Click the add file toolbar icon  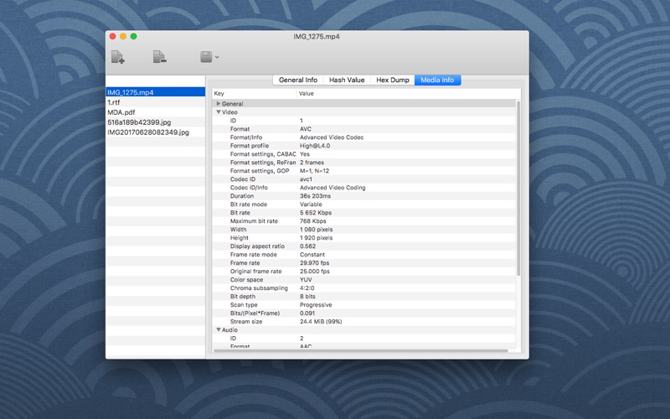(x=117, y=57)
